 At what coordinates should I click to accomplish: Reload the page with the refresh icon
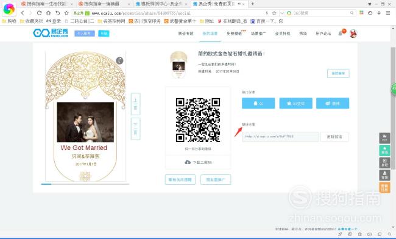39,13
